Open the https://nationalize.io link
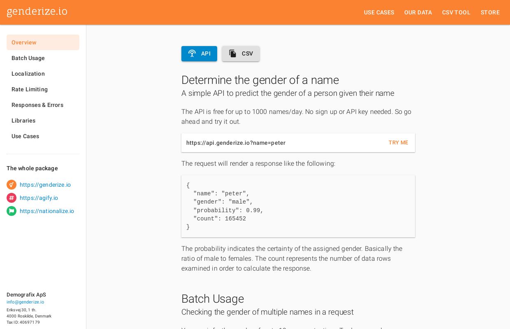The height and width of the screenshot is (329, 510). (x=47, y=211)
